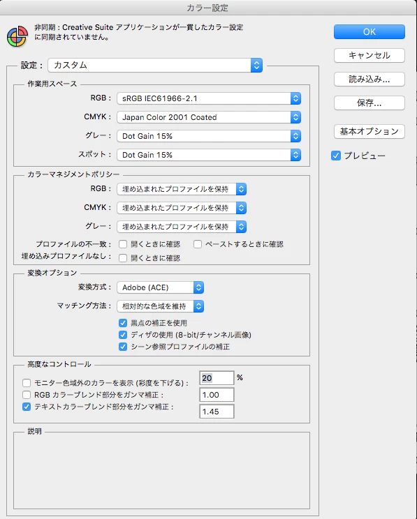Click the カラー設定 dialog title
The image size is (417, 519).
click(207, 8)
